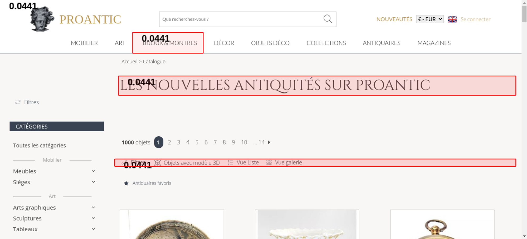Click Antiquaires favoris text
This screenshot has height=239, width=527.
click(x=152, y=183)
